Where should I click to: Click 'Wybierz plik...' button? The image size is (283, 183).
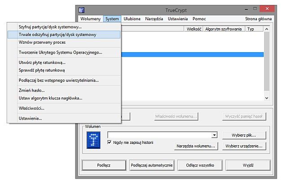coord(244,135)
